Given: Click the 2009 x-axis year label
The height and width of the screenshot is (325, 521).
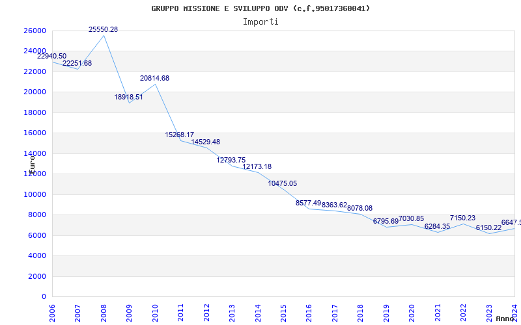Looking at the screenshot, I should point(129,313).
